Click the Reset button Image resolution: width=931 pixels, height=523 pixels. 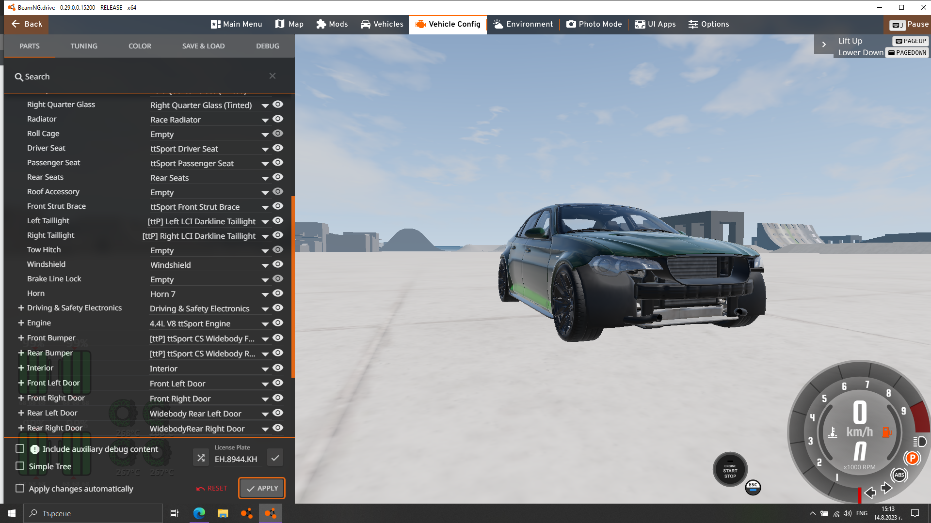tap(212, 488)
